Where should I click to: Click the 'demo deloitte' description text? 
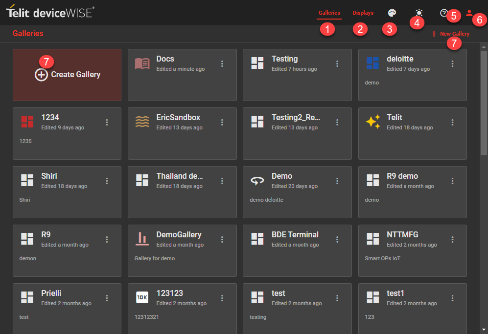pyautogui.click(x=266, y=200)
